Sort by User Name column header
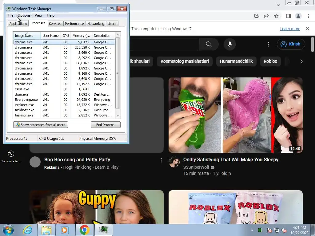 click(50, 36)
